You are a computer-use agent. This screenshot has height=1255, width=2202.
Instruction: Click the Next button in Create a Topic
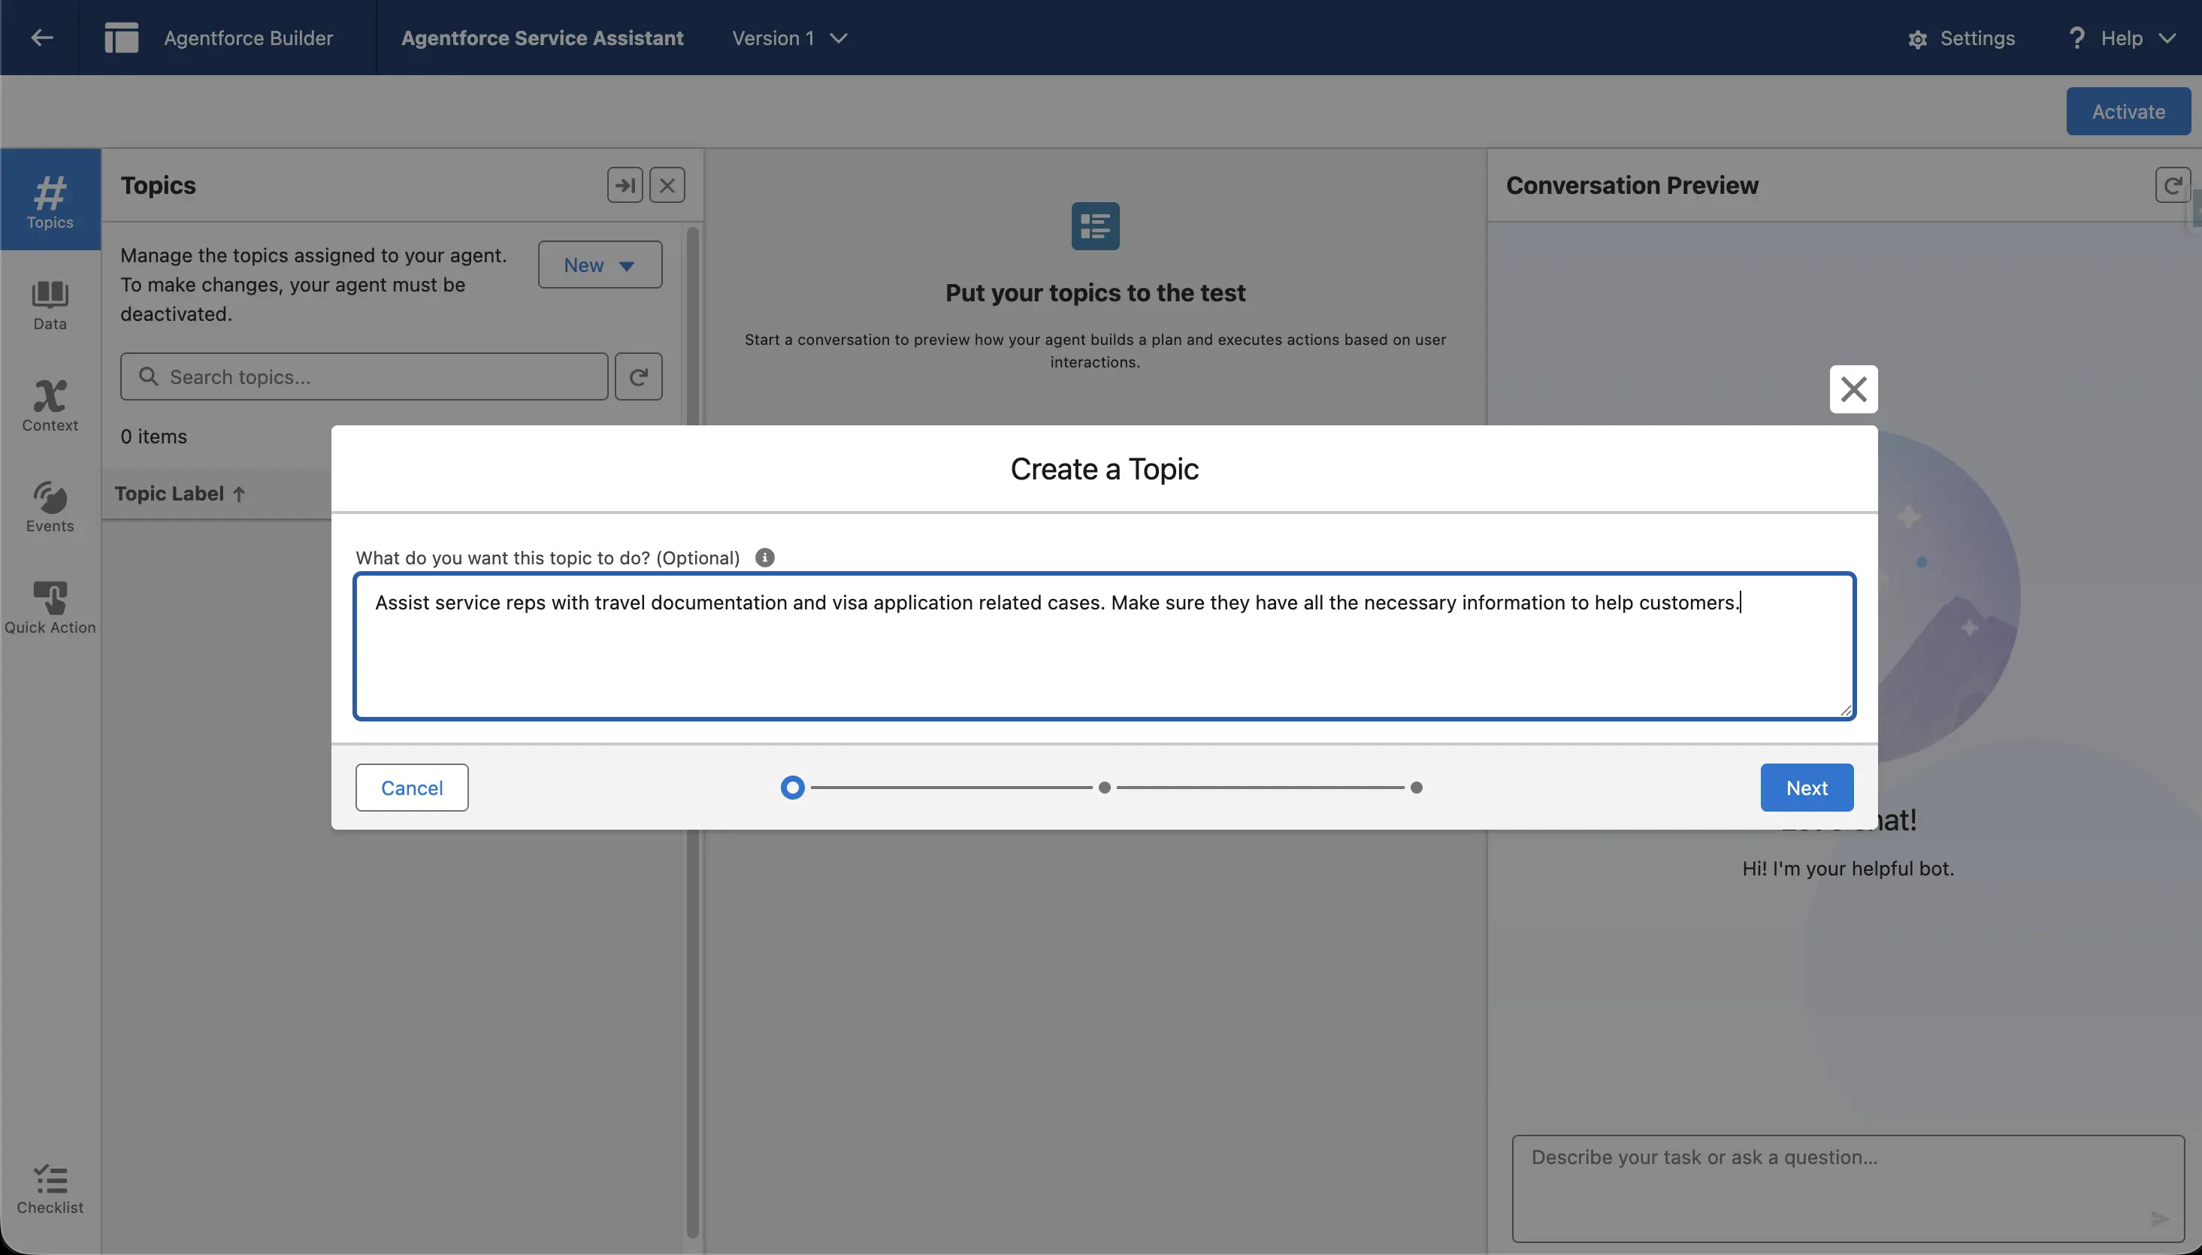(1805, 787)
